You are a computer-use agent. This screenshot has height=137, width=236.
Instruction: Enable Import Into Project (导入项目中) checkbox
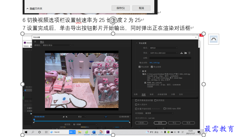coord(136,104)
